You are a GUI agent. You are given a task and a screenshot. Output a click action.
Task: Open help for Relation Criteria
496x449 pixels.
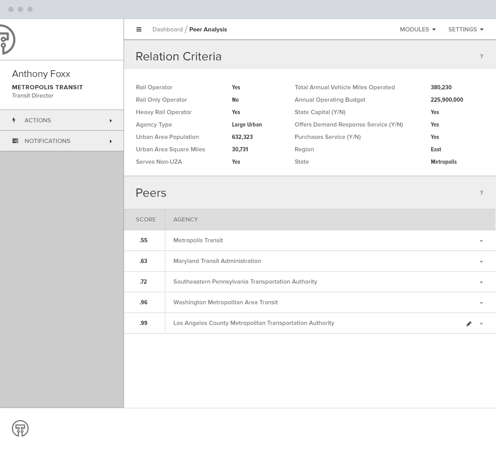click(482, 56)
